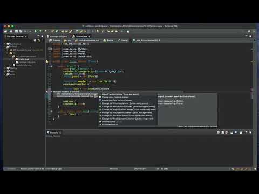Click the package name segment in breadcrumb
The height and width of the screenshot is (194, 259).
tap(87, 40)
